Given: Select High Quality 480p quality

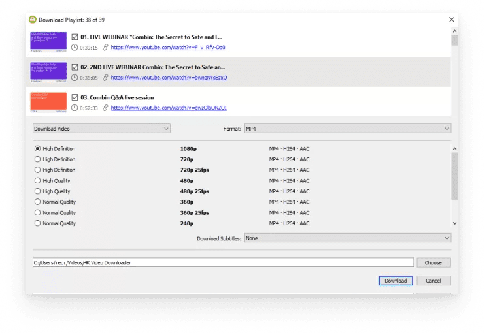Looking at the screenshot, I should coord(38,181).
